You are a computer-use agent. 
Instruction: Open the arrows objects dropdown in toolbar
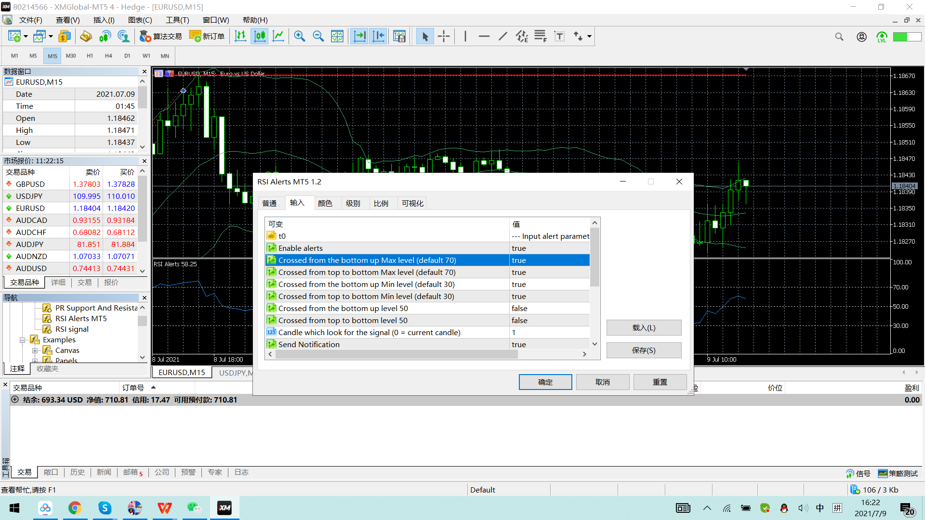pos(589,37)
